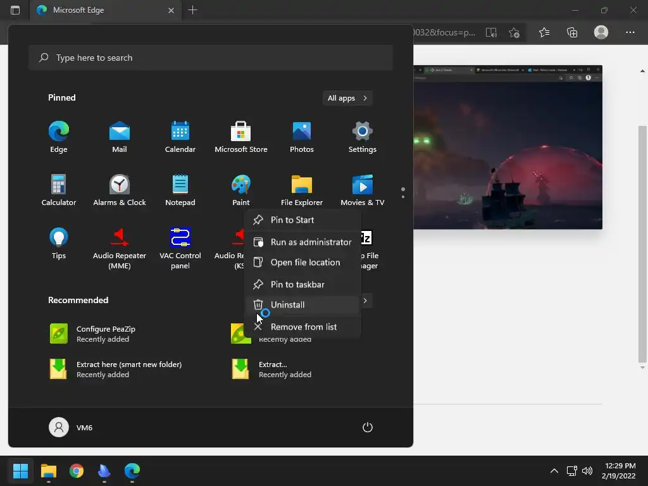Select Open file location
Screen dimensions: 648x486
(302, 263)
